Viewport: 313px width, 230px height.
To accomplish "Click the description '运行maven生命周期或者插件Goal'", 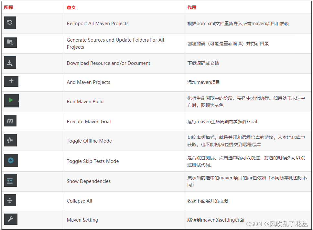I will tap(222, 122).
